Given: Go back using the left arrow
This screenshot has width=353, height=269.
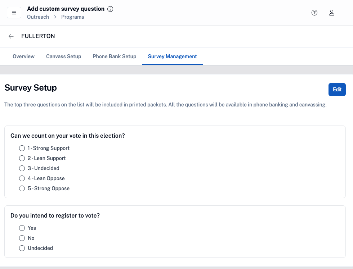Looking at the screenshot, I should coord(11,36).
